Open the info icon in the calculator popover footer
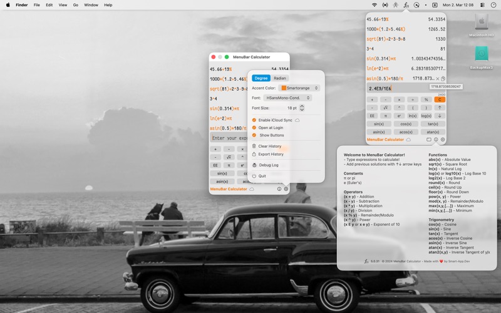This screenshot has height=313, width=501. pos(436,140)
